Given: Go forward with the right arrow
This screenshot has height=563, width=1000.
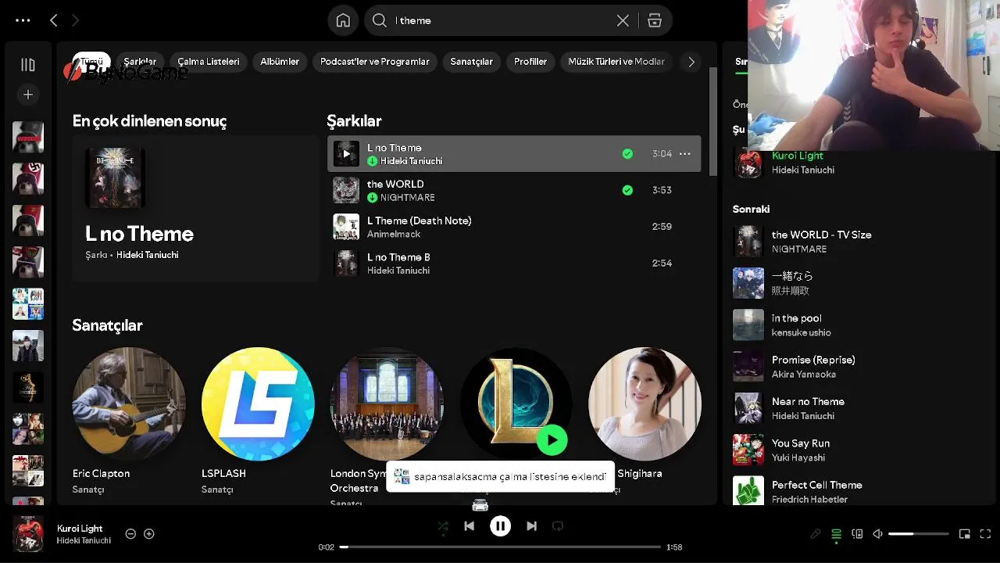Looking at the screenshot, I should click(75, 20).
